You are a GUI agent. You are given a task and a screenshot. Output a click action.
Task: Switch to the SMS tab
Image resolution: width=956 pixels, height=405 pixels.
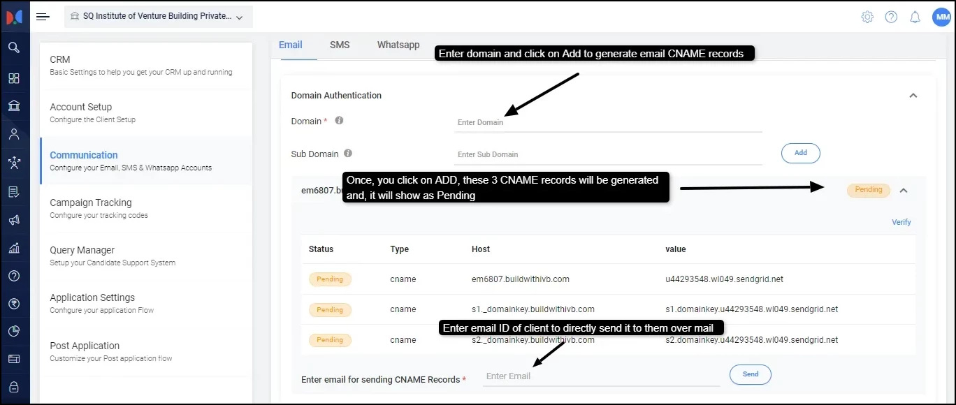(340, 45)
